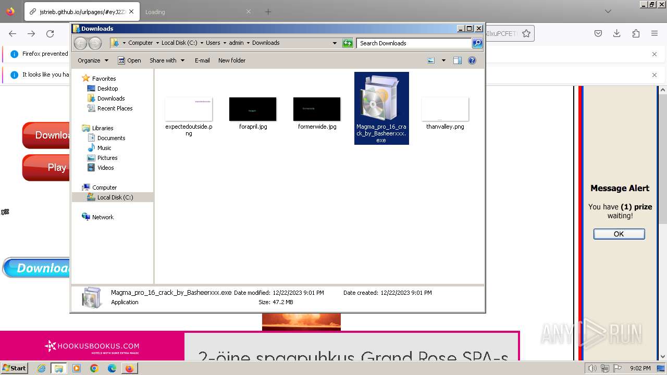The width and height of the screenshot is (667, 375).
Task: Go back in Explorer Downloads window
Action: (80, 43)
